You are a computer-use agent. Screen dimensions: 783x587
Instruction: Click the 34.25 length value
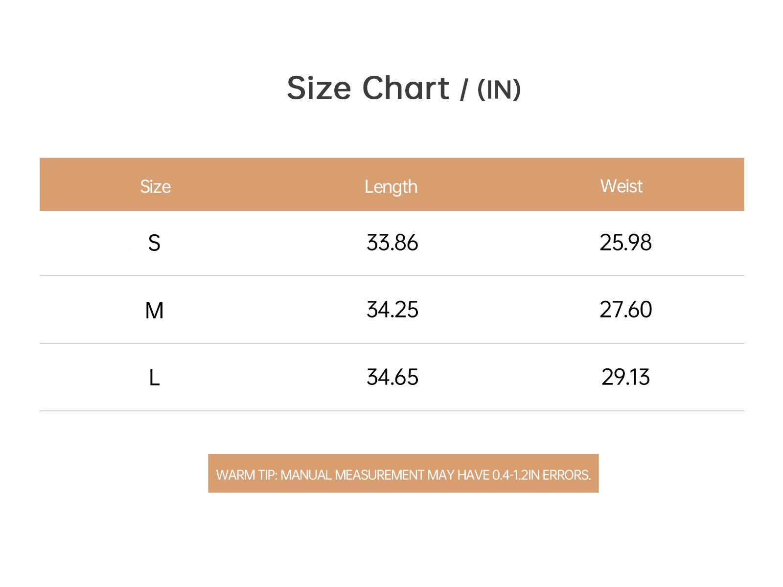pos(392,310)
